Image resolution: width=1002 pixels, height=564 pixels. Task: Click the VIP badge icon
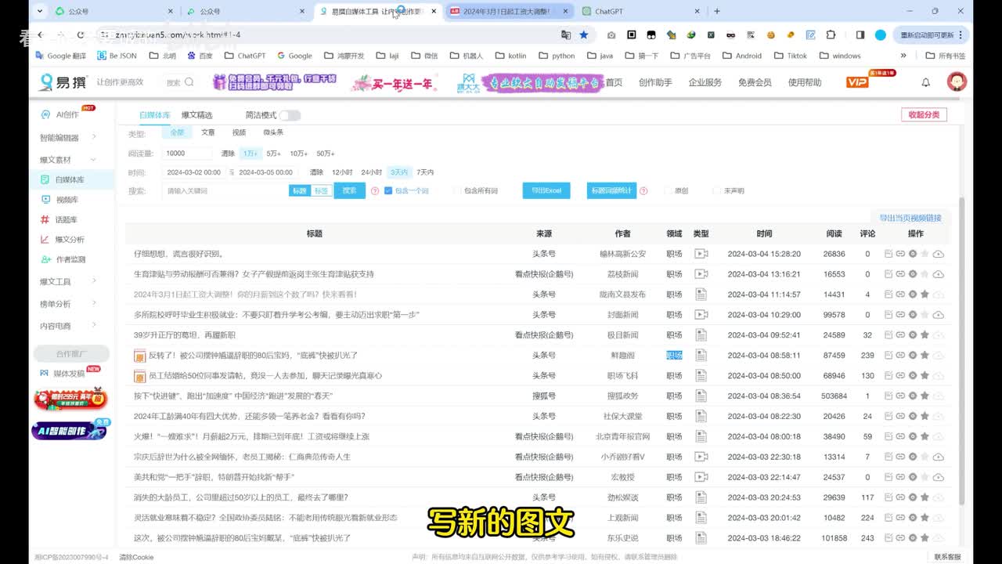[x=858, y=82]
